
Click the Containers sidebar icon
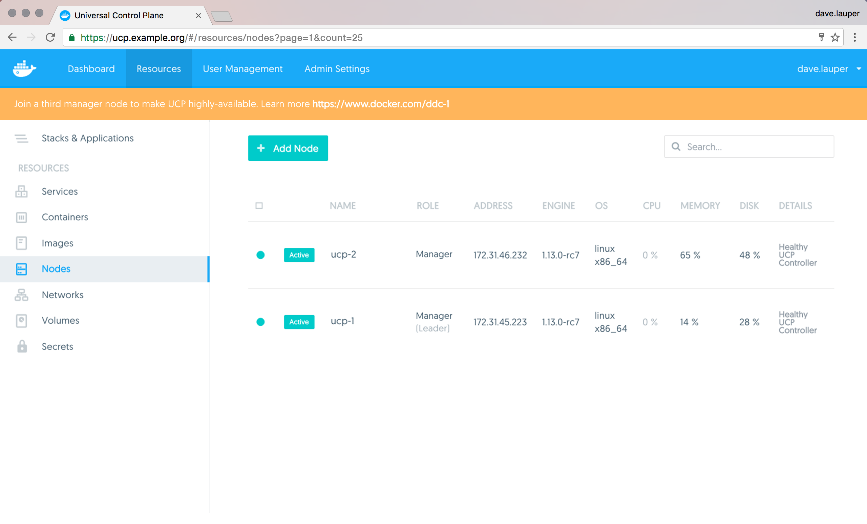point(21,217)
